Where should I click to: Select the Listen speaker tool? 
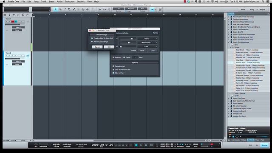pyautogui.click(x=88, y=9)
